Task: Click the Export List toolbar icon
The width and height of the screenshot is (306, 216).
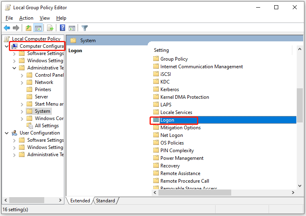Action: (x=50, y=28)
